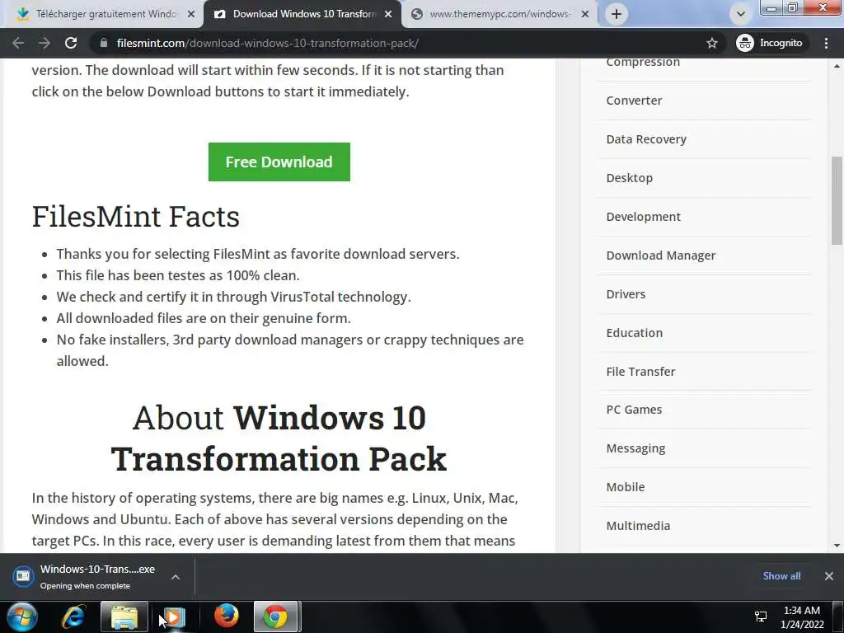Open Windows Media Player from taskbar
This screenshot has width=844, height=633.
174,617
